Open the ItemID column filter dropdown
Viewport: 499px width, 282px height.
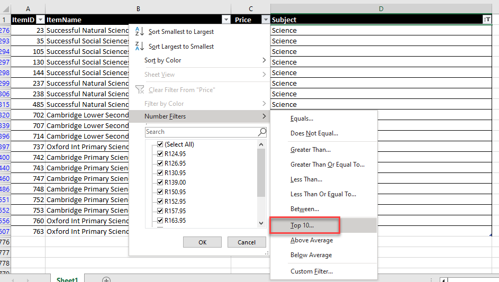click(40, 20)
